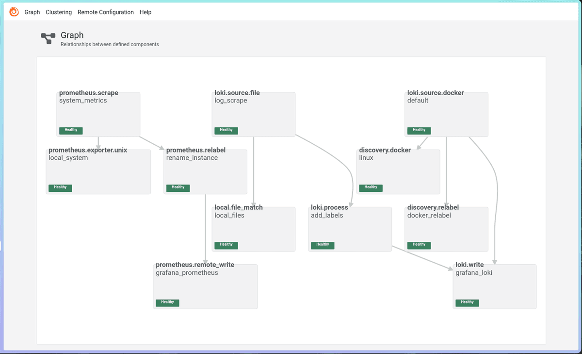Click 'Relationships between defined components' subtitle

point(110,44)
